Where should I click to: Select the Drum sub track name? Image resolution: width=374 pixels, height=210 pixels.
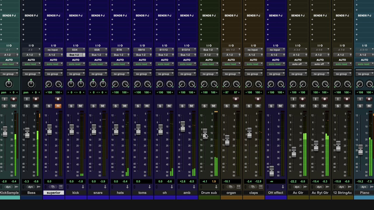(209, 193)
